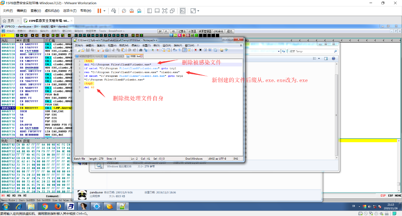The height and width of the screenshot is (216, 402).
Task: Click the Stop recording macro icon
Action: point(200,50)
